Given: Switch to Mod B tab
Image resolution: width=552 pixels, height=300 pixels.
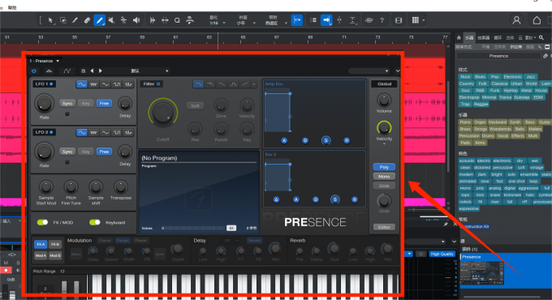Looking at the screenshot, I should [x=55, y=255].
